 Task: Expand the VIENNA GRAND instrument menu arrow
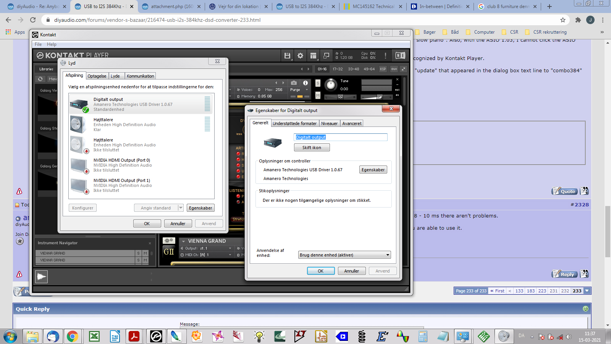click(184, 241)
